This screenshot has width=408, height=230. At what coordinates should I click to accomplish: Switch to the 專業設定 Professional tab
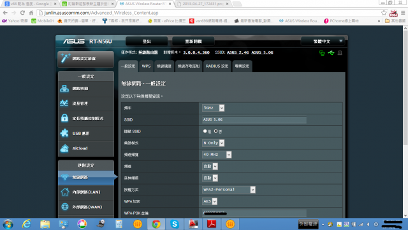(242, 66)
